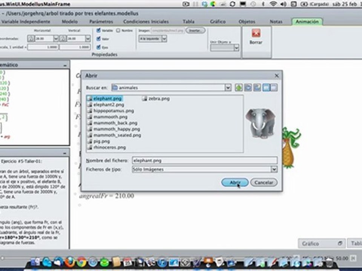This screenshot has width=362, height=271.
Task: Expand the Buscar en animales dropdown
Action: pyautogui.click(x=228, y=88)
